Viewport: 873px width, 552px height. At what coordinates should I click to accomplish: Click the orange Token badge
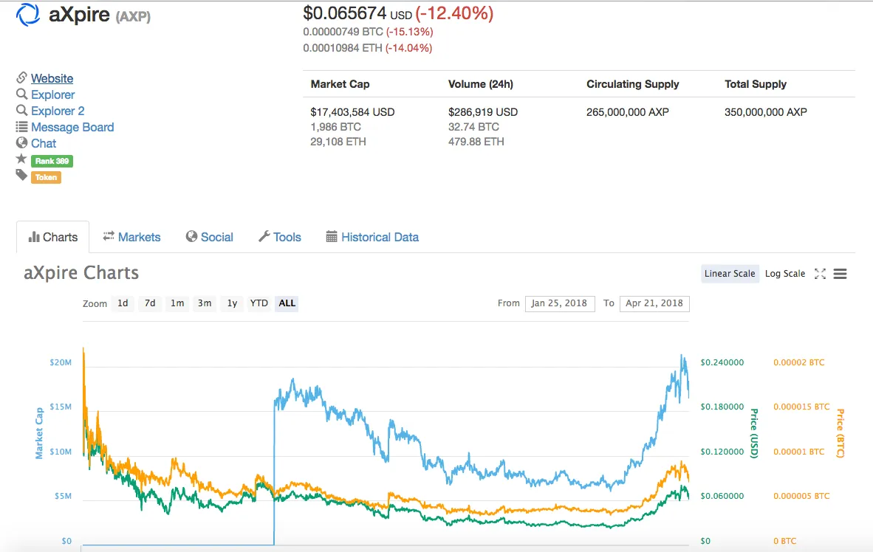47,177
